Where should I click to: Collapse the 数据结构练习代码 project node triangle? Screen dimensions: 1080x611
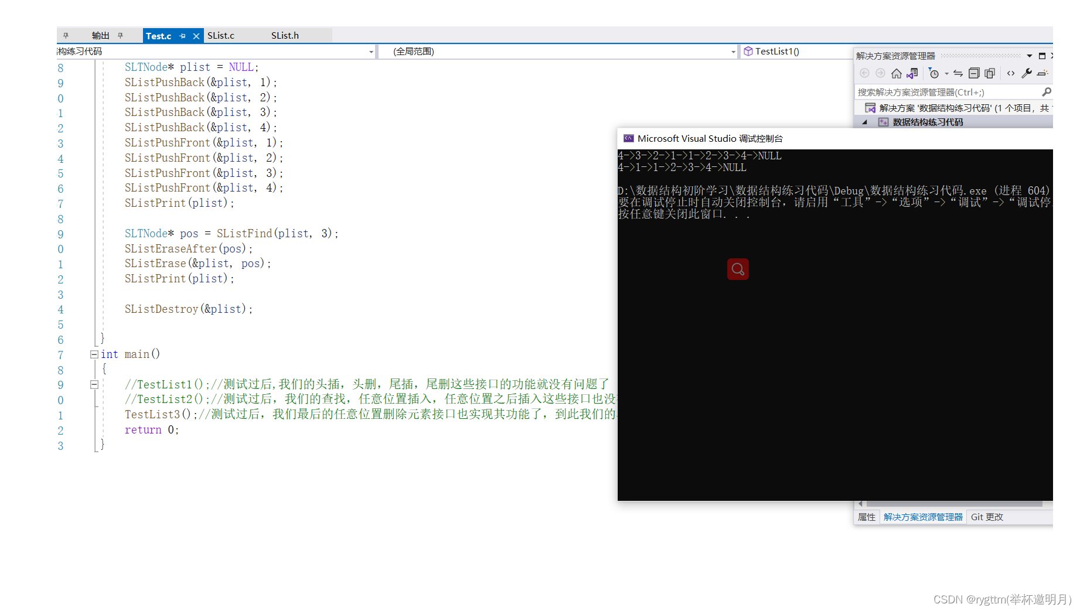(865, 122)
